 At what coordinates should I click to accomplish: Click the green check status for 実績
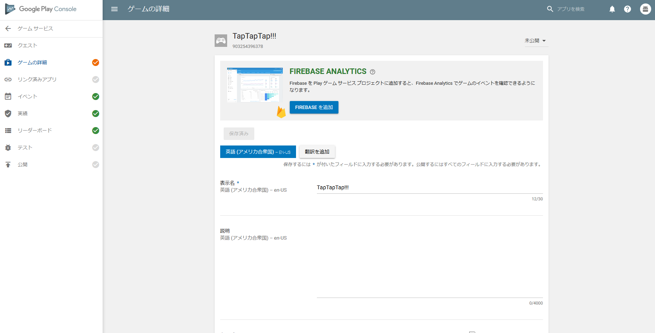click(x=96, y=114)
